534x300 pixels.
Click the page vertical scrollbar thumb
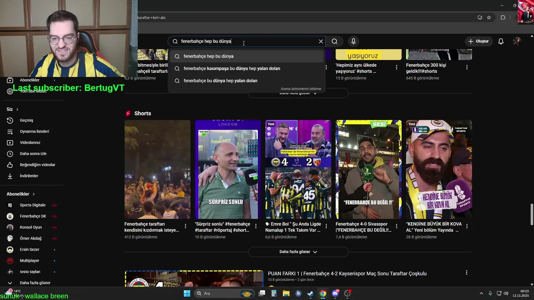[531, 215]
